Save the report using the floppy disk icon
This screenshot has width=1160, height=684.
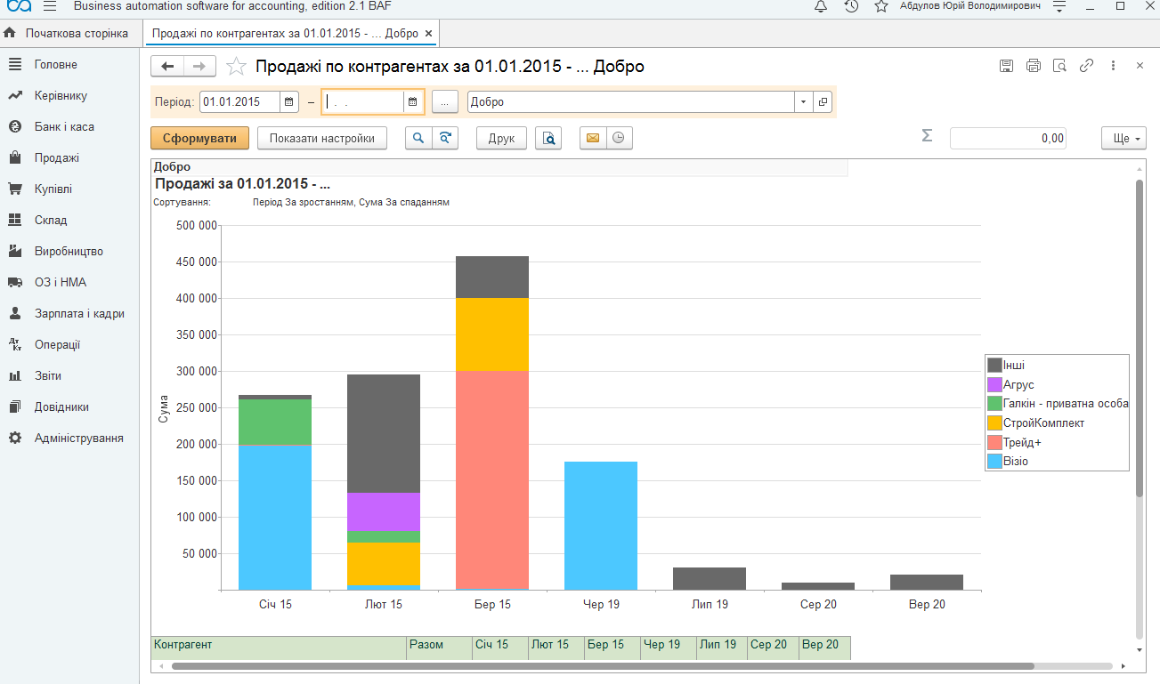1006,66
